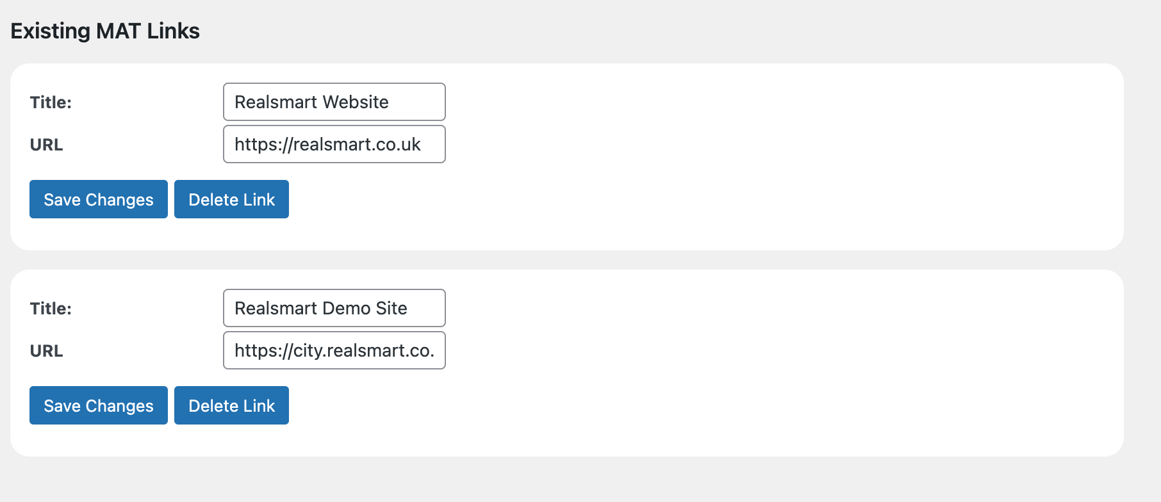The height and width of the screenshot is (502, 1161).
Task: Click the Realsmart Demo Site title field
Action: pos(334,308)
